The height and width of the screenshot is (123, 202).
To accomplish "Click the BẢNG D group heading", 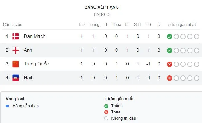I will (x=101, y=14).
